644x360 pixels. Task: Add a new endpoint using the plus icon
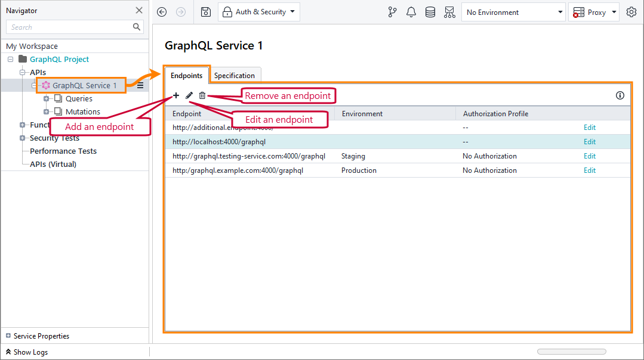(175, 95)
